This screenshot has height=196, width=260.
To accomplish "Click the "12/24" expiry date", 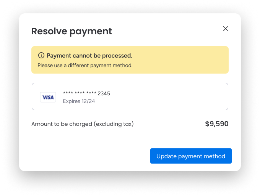I will 89,101.
